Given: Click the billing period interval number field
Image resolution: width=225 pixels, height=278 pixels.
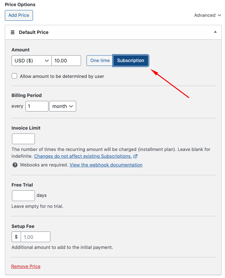Looking at the screenshot, I should 37,106.
